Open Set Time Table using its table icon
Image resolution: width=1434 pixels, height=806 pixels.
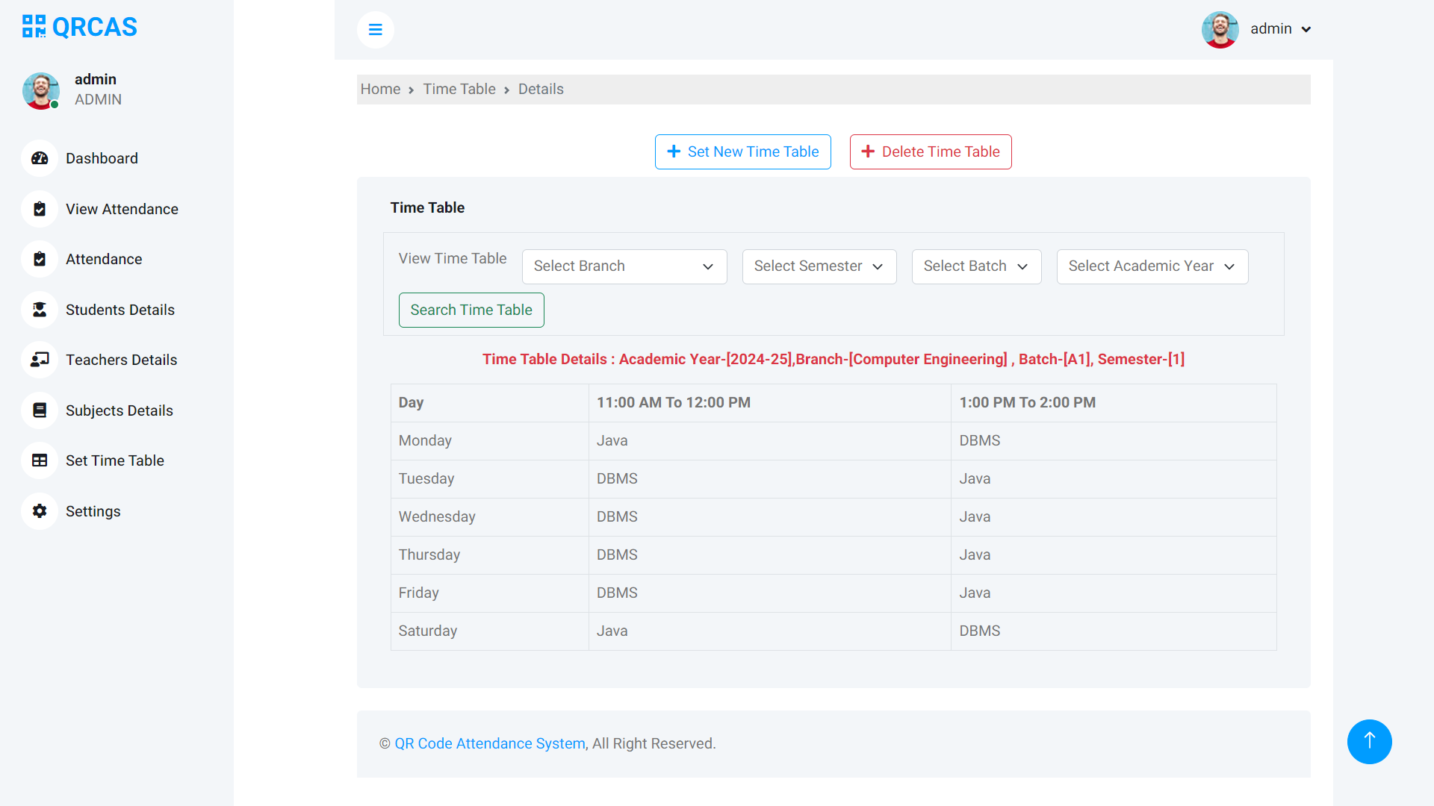pos(39,460)
